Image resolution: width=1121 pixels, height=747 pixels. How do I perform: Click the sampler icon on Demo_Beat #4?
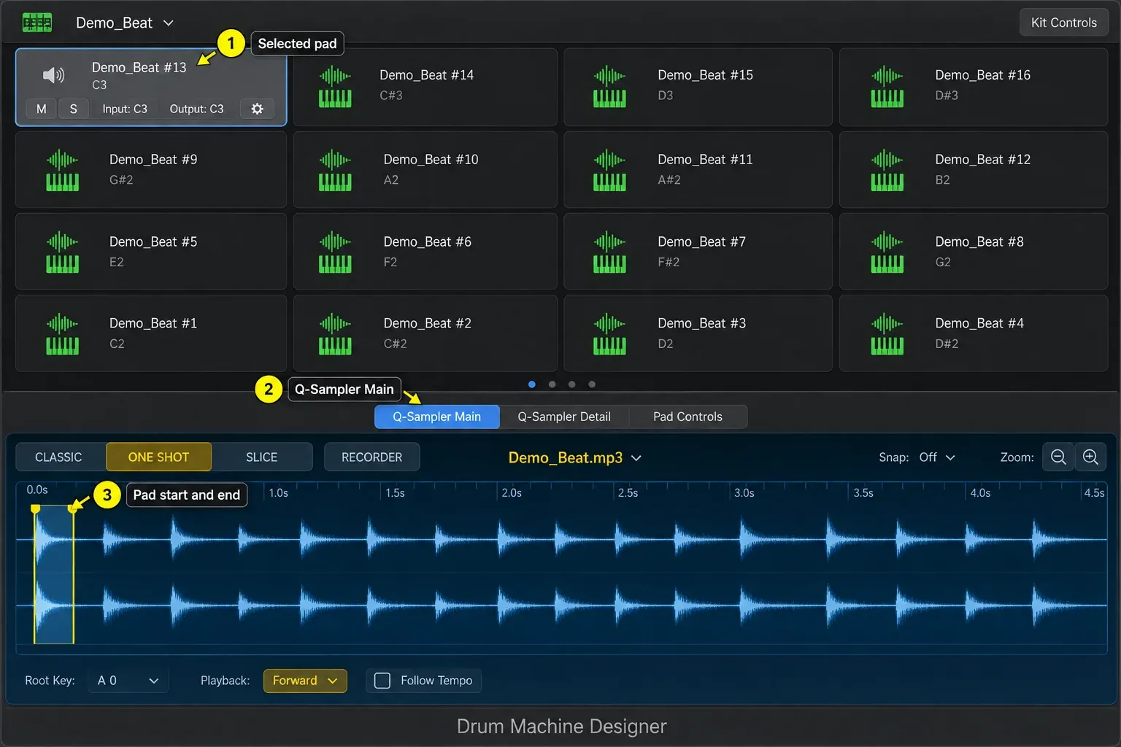tap(887, 333)
